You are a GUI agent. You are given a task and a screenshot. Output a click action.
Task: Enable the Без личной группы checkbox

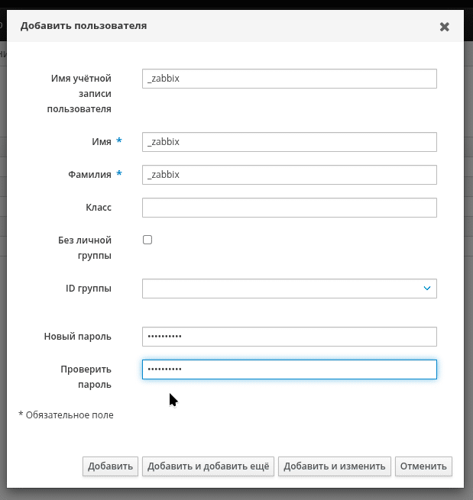147,240
